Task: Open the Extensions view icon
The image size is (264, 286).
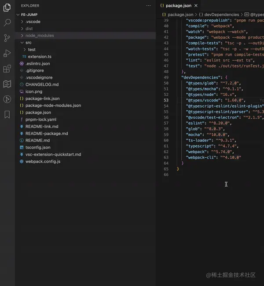Action: pos(7,69)
